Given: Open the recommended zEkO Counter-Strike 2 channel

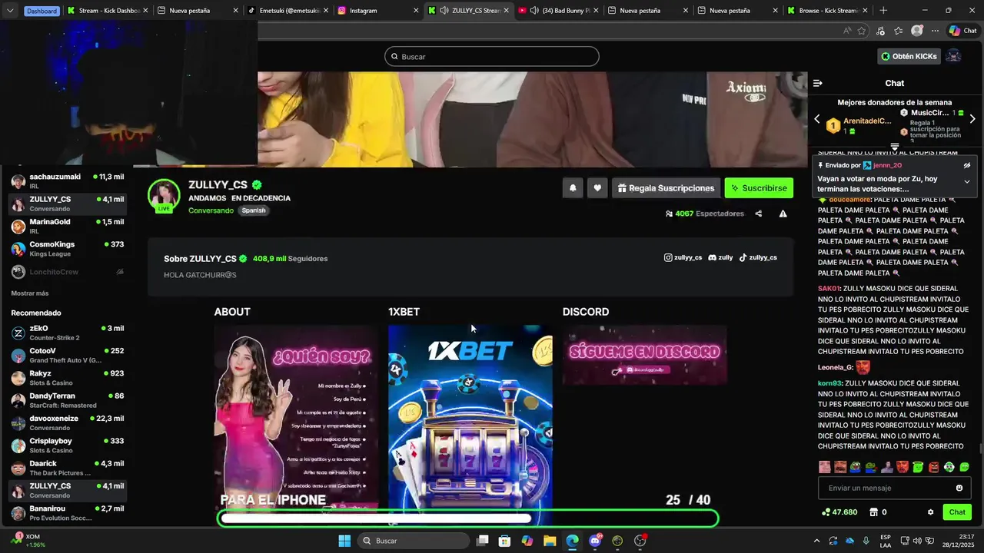Looking at the screenshot, I should 68,333.
